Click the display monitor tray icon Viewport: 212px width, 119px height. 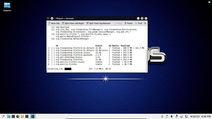[186, 116]
